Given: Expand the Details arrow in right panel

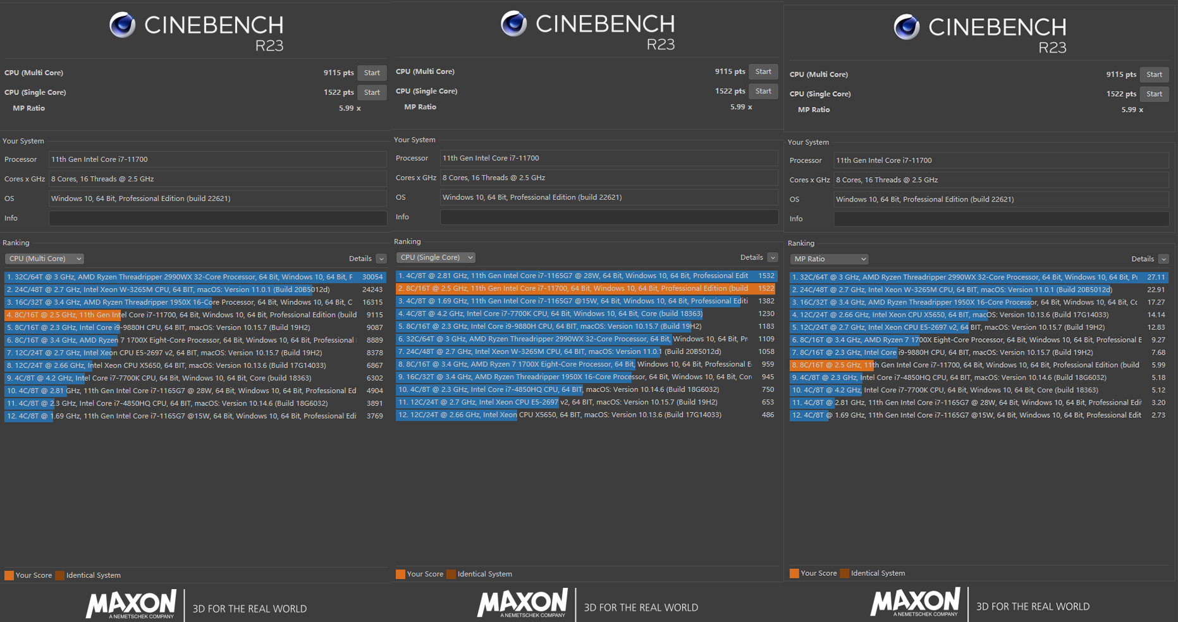Looking at the screenshot, I should tap(1163, 259).
